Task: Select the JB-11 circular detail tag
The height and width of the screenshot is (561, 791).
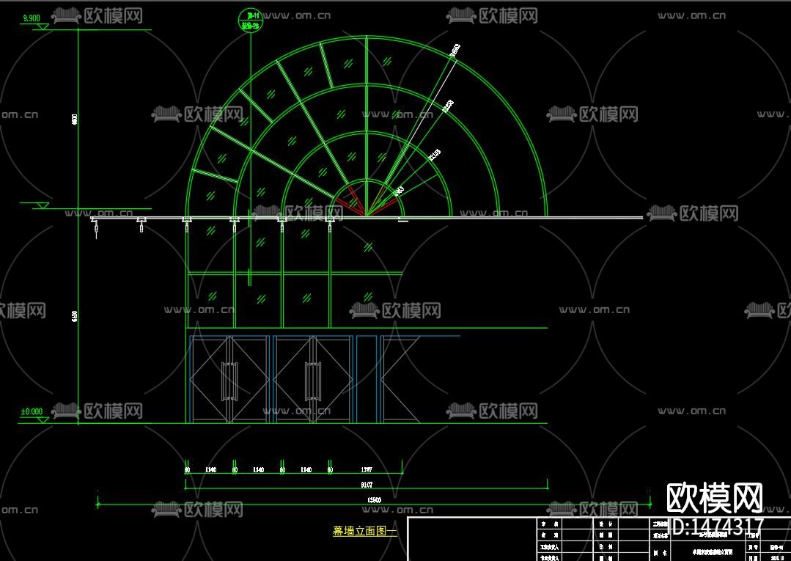Action: tap(251, 21)
